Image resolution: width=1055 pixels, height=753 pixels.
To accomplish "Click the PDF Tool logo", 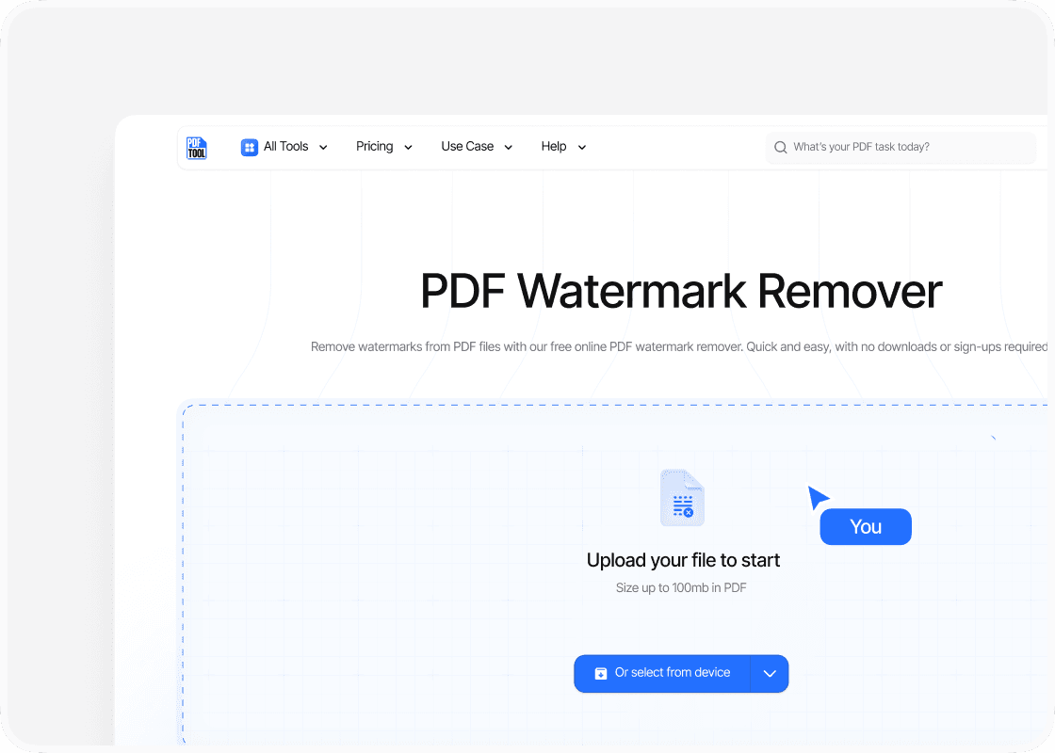I will click(196, 148).
